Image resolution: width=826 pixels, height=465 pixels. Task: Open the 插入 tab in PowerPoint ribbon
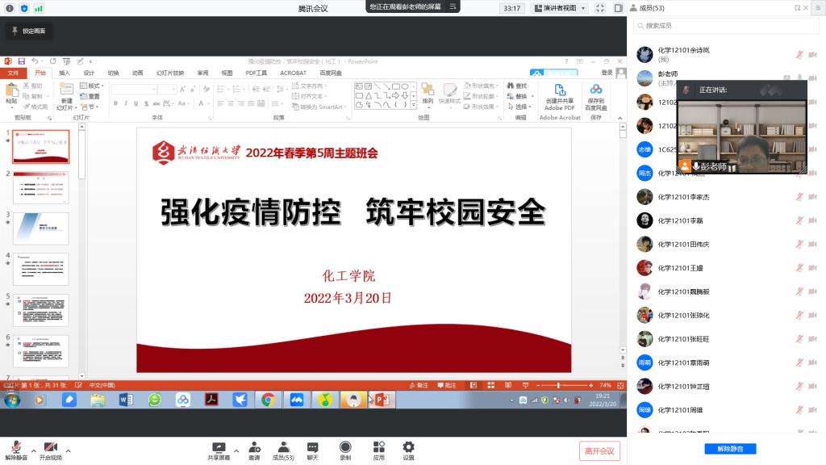click(65, 73)
